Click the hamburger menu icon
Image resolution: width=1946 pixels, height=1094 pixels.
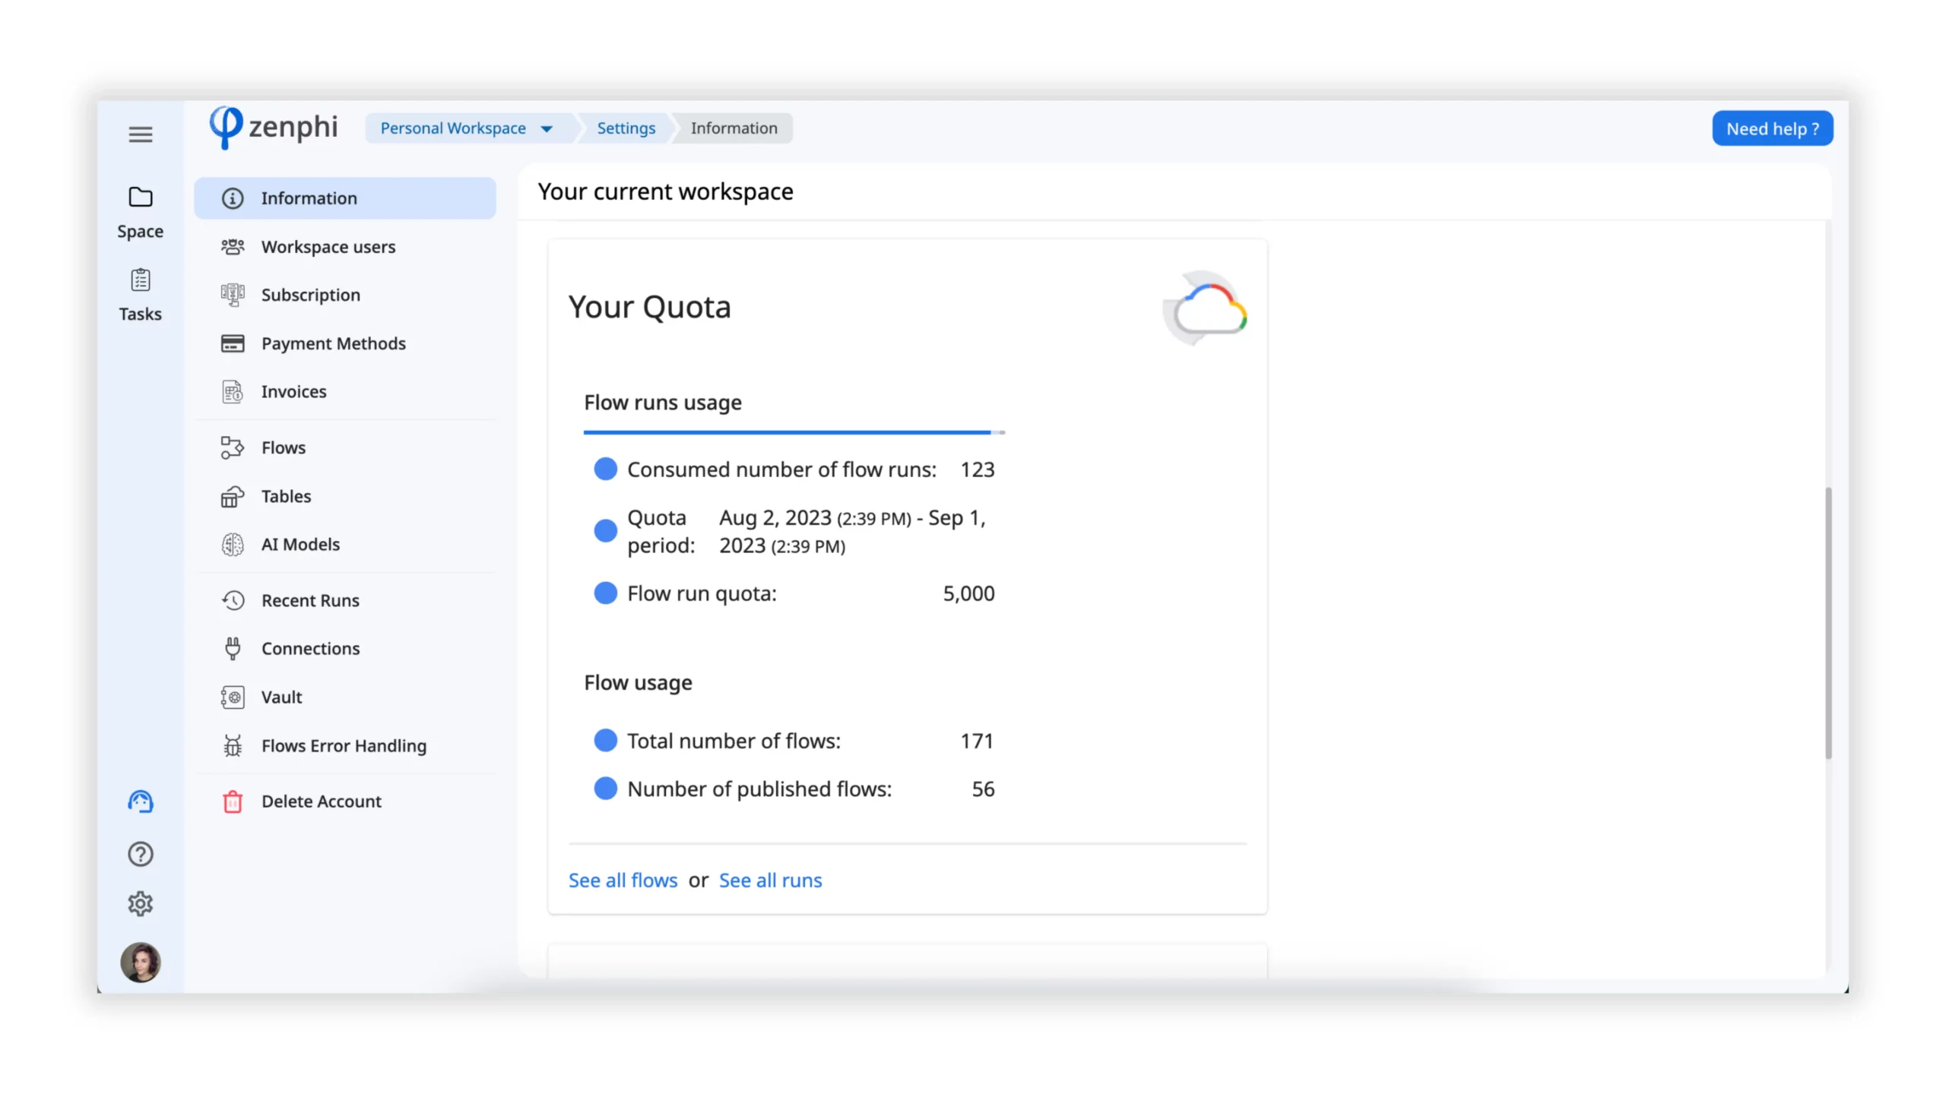click(x=140, y=134)
